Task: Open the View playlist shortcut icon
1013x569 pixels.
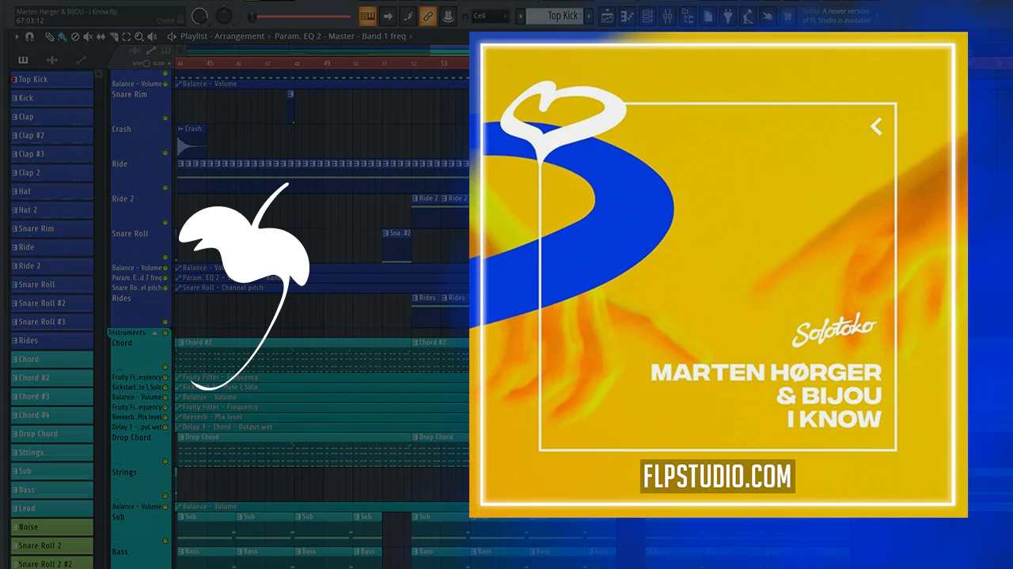Action: click(607, 16)
